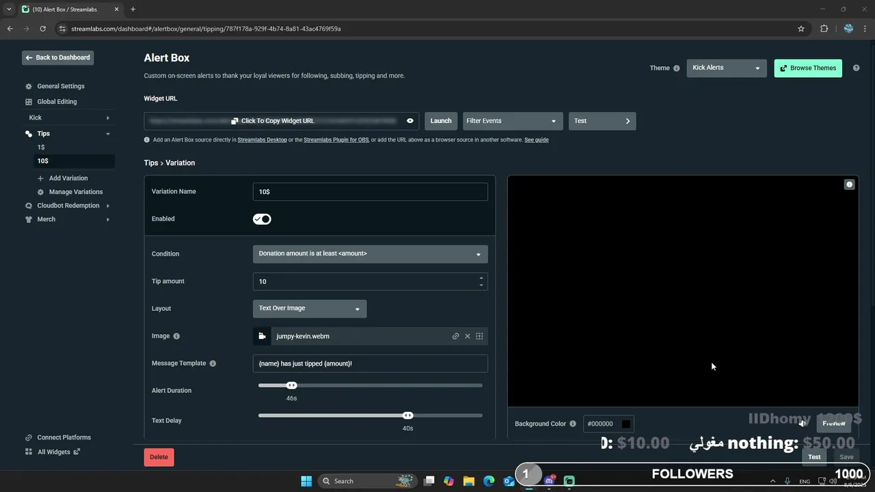Open the Filter Events dropdown
The height and width of the screenshot is (492, 875).
[513, 121]
